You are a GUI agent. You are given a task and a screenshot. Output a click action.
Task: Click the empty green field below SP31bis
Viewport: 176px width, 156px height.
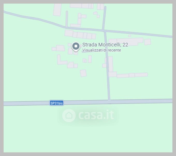tap(88, 135)
